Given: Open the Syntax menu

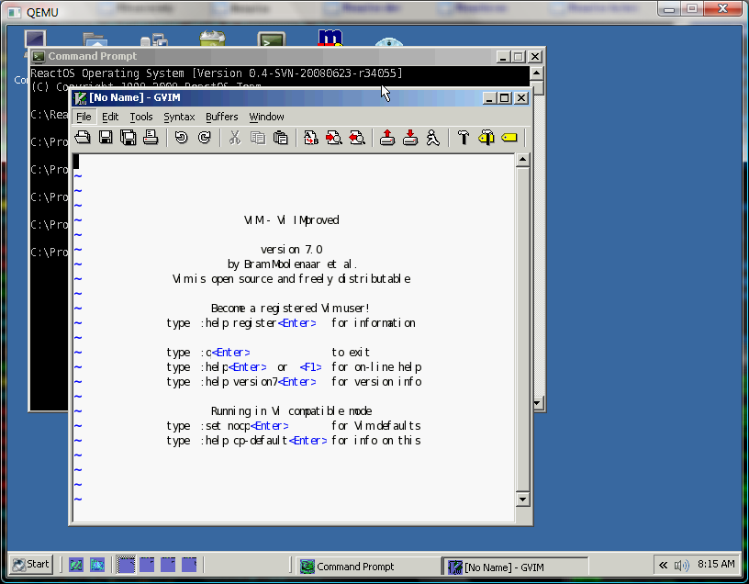Looking at the screenshot, I should tap(179, 117).
